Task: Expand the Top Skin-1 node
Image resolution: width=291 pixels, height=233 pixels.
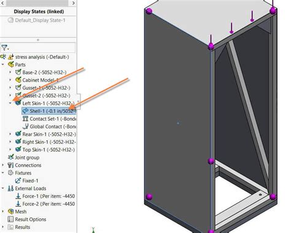Action: (x=10, y=149)
